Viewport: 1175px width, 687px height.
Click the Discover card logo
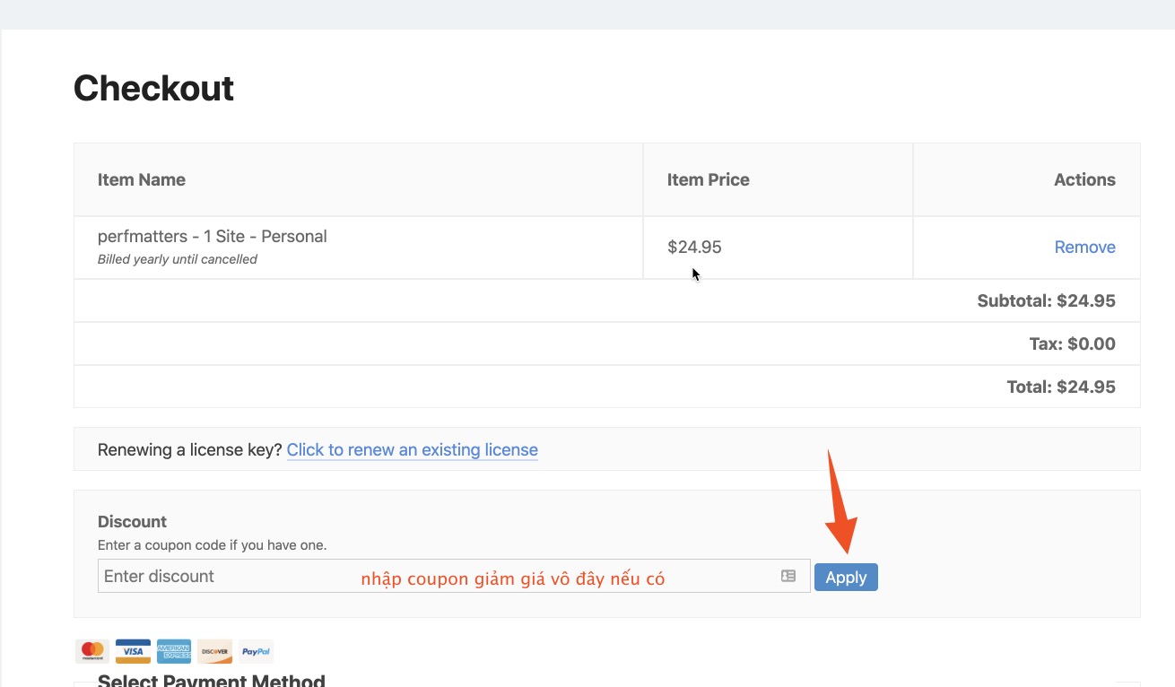[215, 651]
